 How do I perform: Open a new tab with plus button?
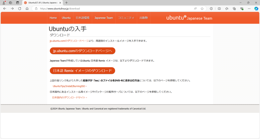point(66,3)
